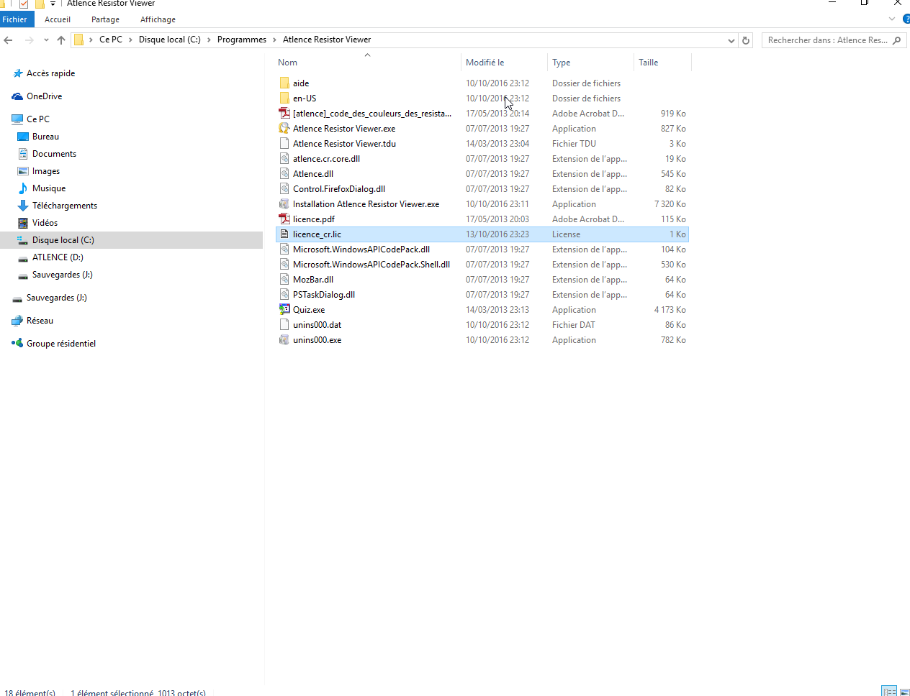Click the 827 Ko size cell
The width and height of the screenshot is (910, 696).
coord(673,129)
